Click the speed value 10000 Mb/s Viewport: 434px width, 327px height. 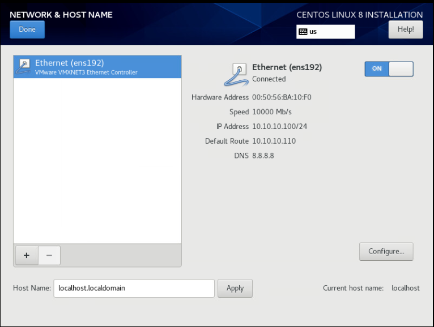(272, 112)
